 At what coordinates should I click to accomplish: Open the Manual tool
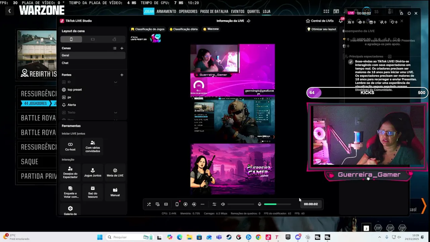(x=115, y=192)
